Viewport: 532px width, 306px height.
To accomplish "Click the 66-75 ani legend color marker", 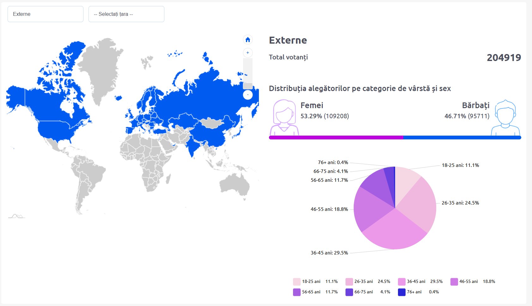I will [x=349, y=292].
